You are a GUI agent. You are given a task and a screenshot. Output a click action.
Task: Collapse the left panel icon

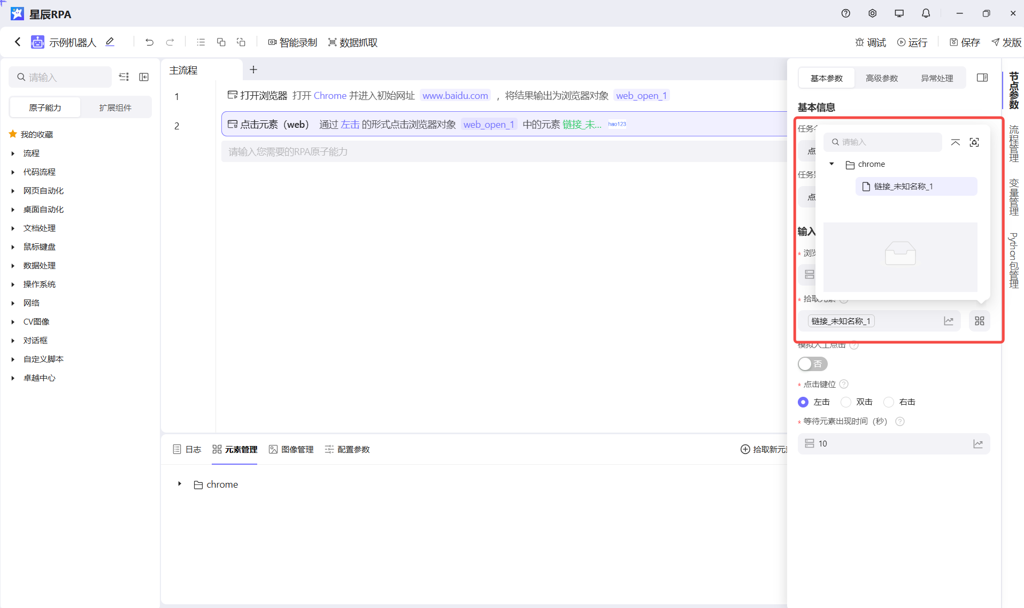[144, 77]
